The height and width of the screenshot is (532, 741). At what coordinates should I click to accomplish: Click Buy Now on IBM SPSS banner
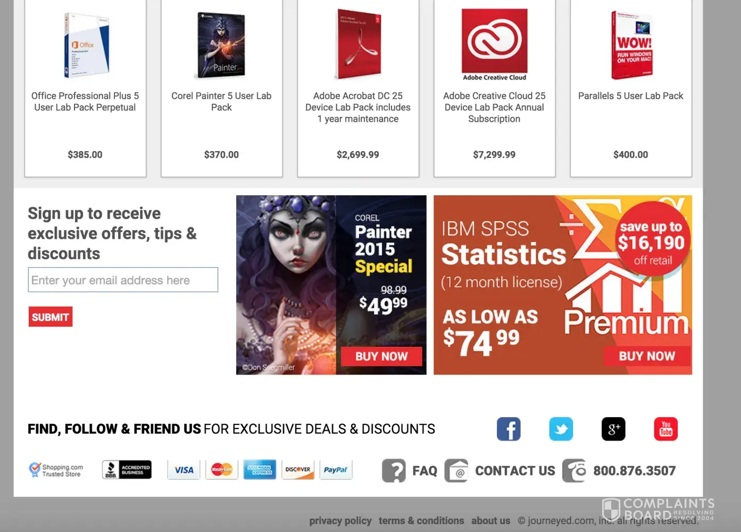click(647, 356)
